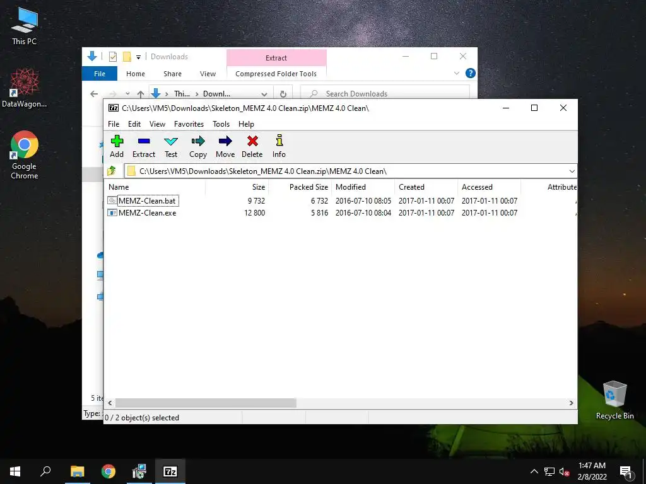Open the File menu in 7-Zip
This screenshot has height=484, width=646.
coord(114,124)
